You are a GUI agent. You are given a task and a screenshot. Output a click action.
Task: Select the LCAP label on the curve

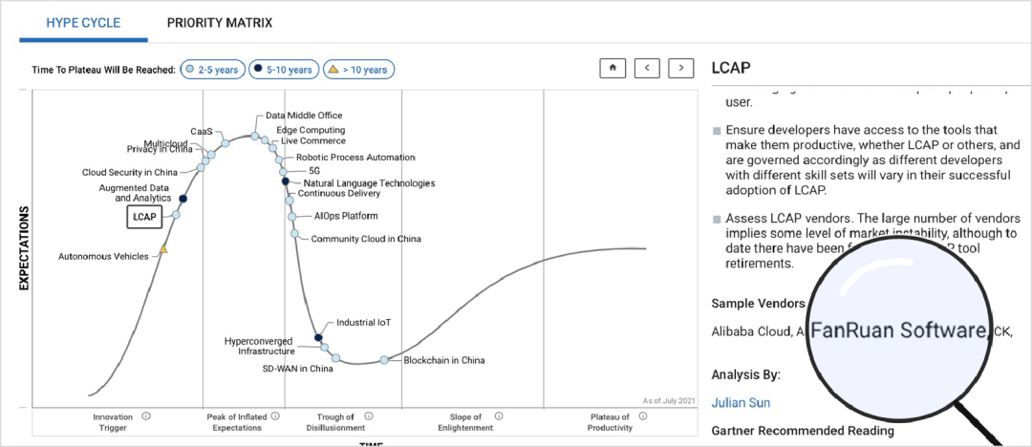(x=144, y=217)
